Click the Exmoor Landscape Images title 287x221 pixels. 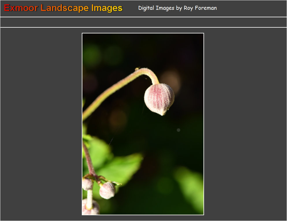click(x=63, y=8)
